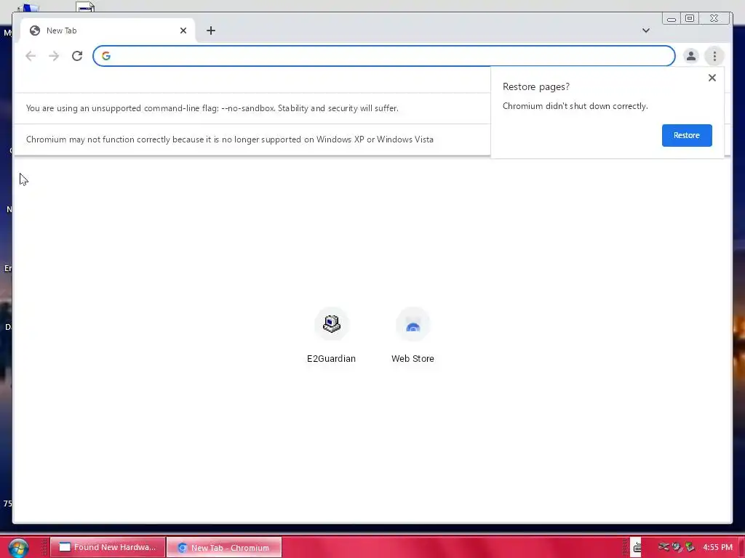Click the Restore pages? heading
Viewport: 745px width, 558px height.
click(536, 87)
